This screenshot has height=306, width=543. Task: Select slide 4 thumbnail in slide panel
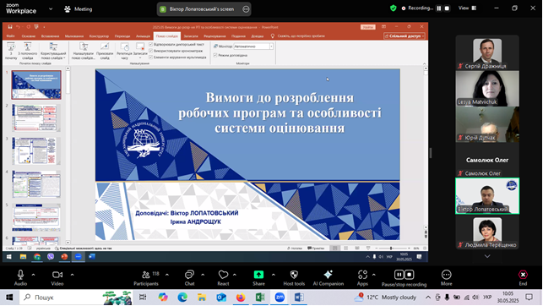pos(36,184)
